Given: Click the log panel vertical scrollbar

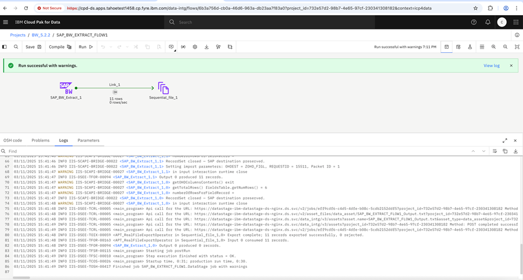Looking at the screenshot, I should point(521,260).
